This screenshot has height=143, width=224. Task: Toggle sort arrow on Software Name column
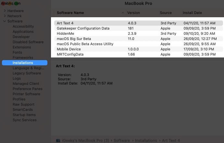(123, 13)
